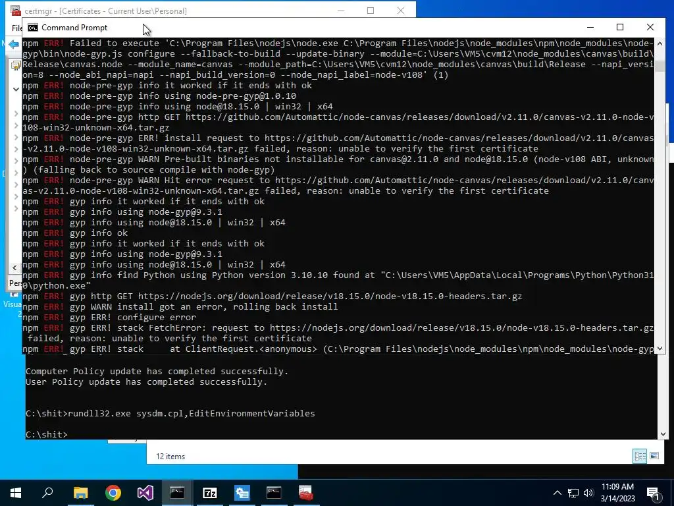
Task: Click 'gyp WARN install got an error' line
Action: tap(180, 307)
